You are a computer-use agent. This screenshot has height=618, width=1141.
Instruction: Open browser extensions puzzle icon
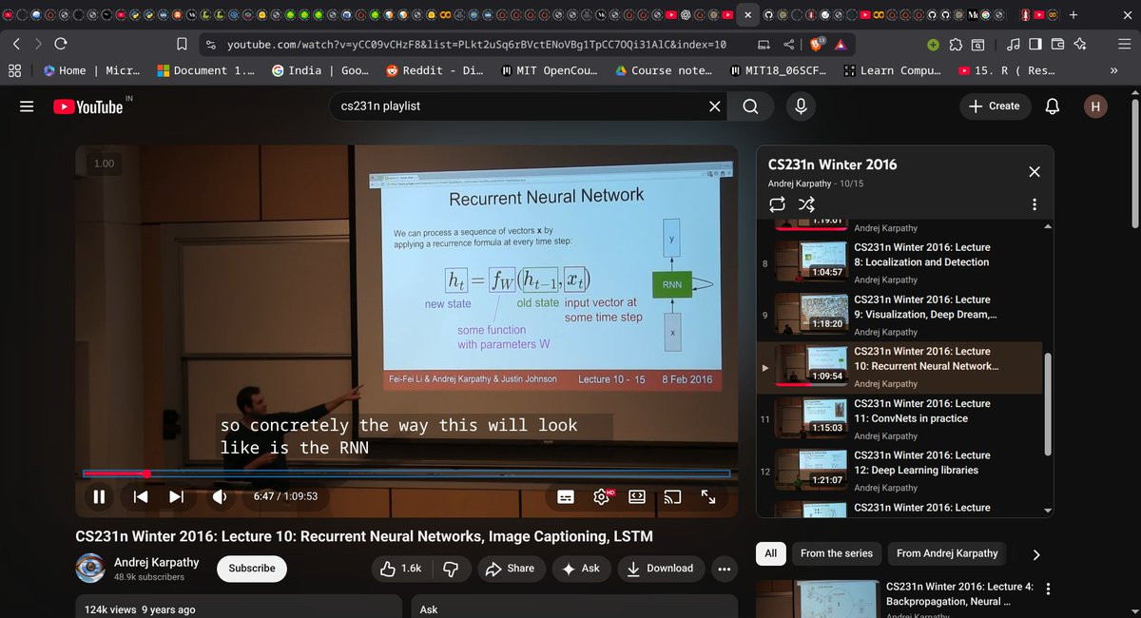click(x=955, y=44)
